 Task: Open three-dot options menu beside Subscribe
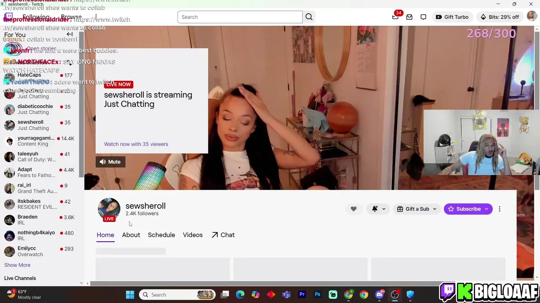pyautogui.click(x=499, y=209)
